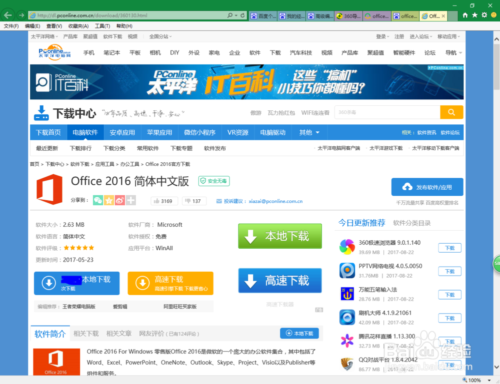Click the scrollbar down arrow
The width and height of the screenshot is (500, 384).
[496, 367]
